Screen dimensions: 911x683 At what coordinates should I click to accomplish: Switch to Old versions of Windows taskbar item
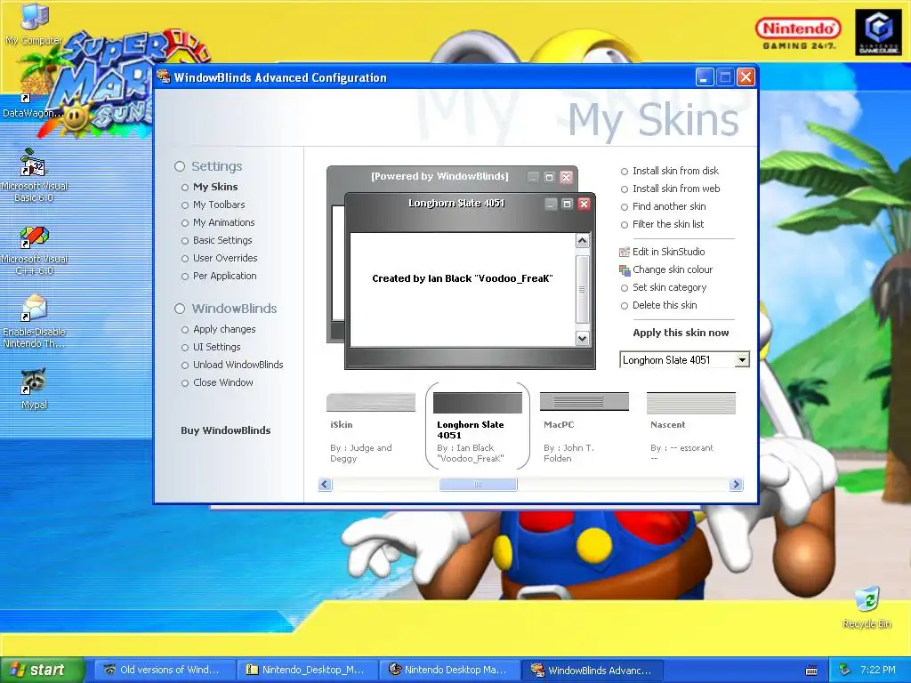pyautogui.click(x=165, y=671)
